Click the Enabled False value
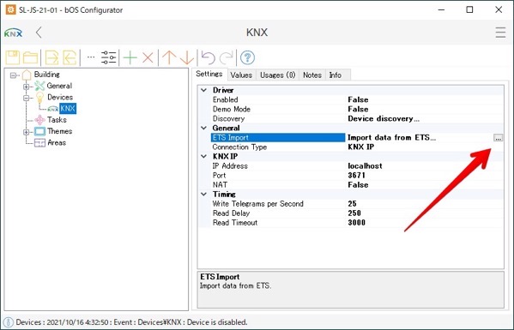 (x=358, y=99)
